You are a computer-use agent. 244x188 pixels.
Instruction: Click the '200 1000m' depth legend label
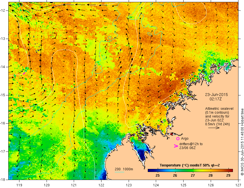124,169
